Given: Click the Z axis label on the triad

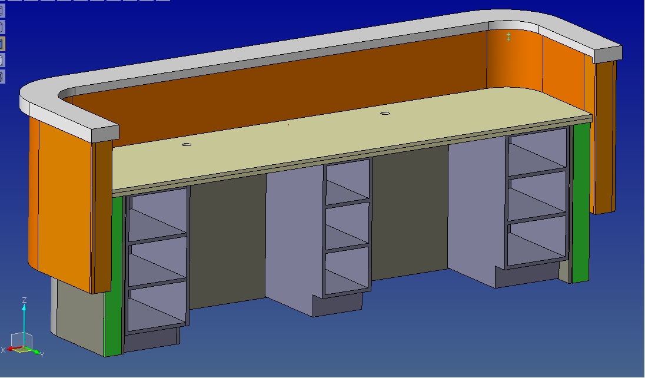Looking at the screenshot, I should pos(24,300).
